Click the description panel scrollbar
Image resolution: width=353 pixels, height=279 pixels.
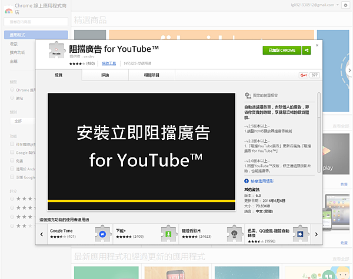click(319, 133)
